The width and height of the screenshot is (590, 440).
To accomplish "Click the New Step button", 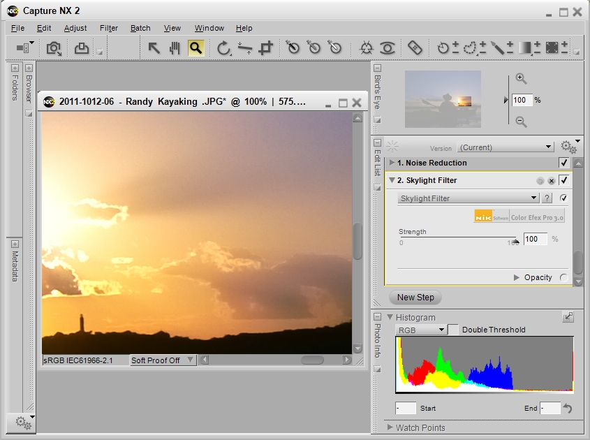I will (x=415, y=298).
